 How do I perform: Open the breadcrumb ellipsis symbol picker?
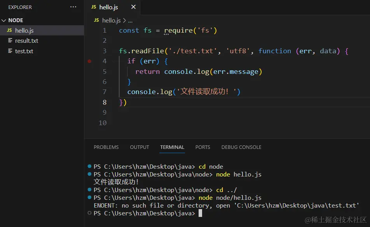[130, 21]
